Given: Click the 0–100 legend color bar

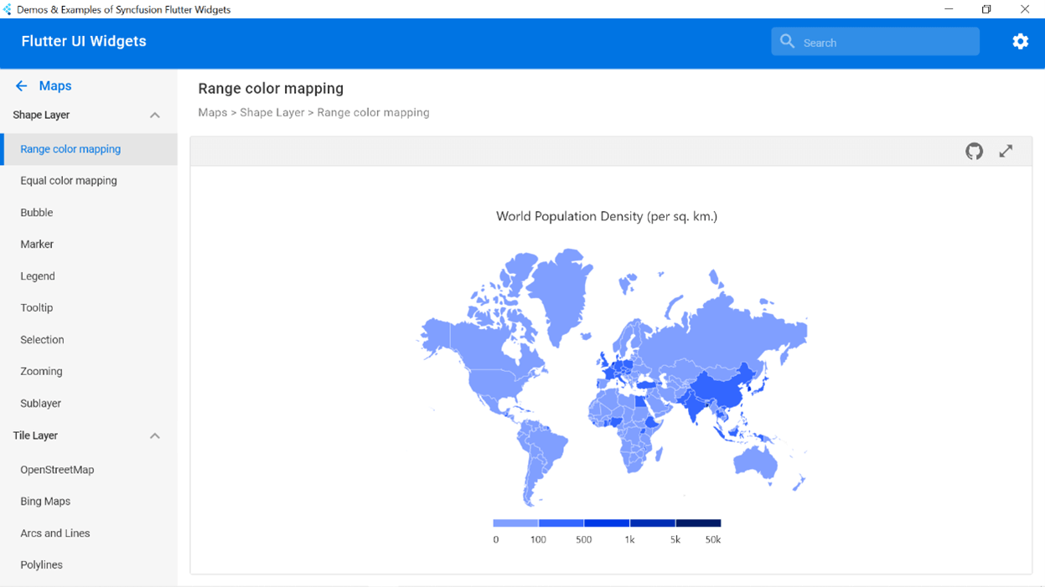Looking at the screenshot, I should pyautogui.click(x=515, y=523).
